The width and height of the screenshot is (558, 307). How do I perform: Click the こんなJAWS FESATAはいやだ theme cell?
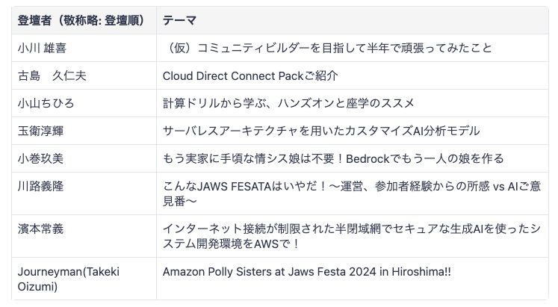point(353,193)
